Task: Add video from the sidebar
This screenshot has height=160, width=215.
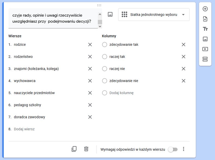Action: [205, 49]
